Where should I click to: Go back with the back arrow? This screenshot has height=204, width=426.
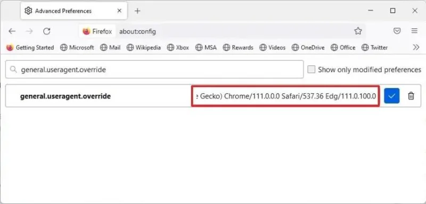pos(12,31)
